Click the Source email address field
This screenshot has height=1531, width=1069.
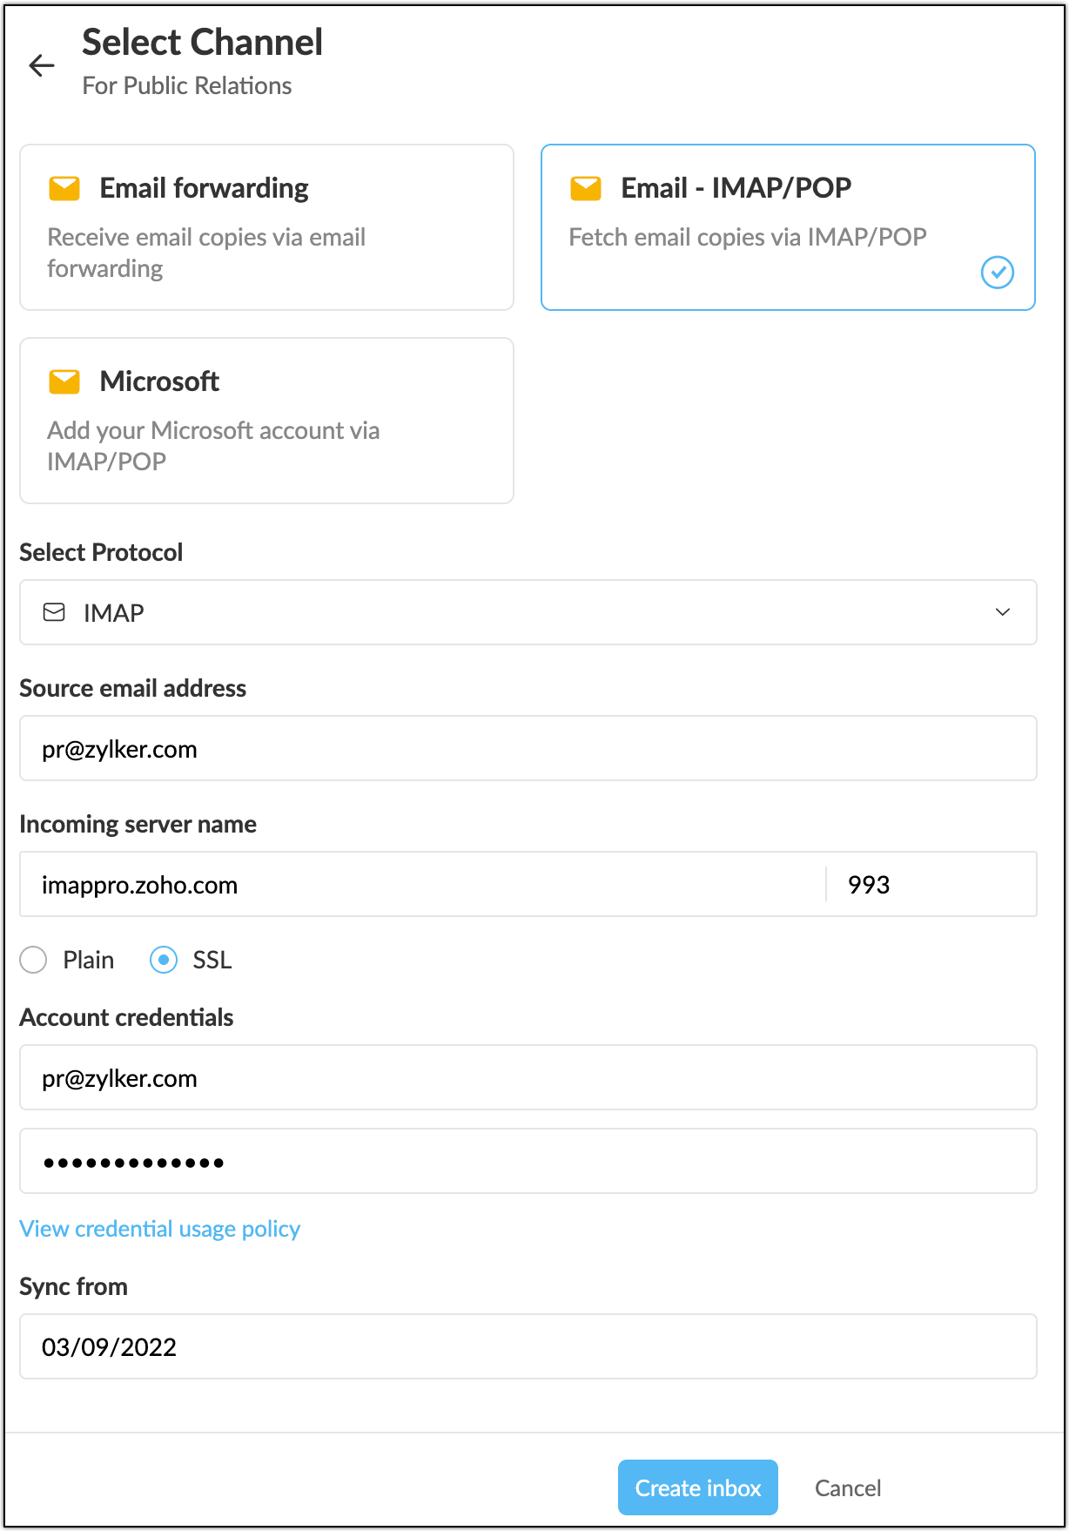528,748
